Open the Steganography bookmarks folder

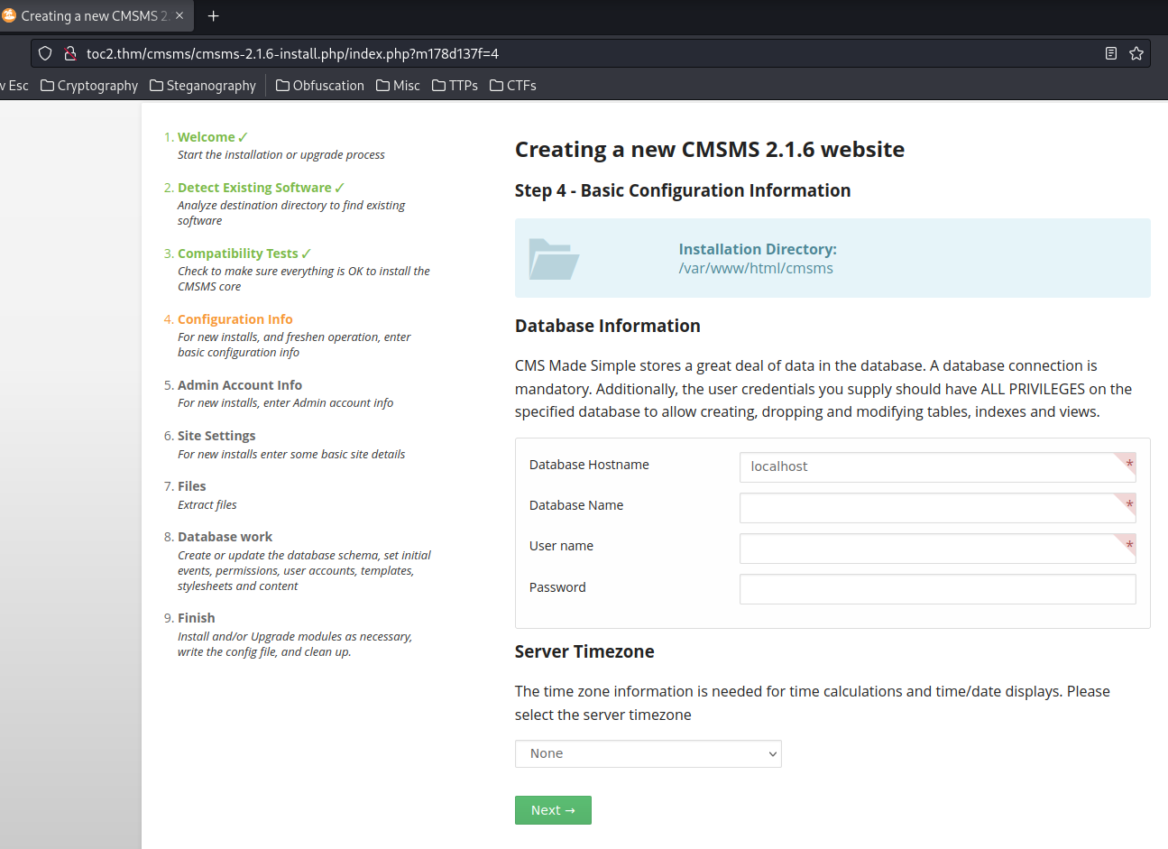203,86
